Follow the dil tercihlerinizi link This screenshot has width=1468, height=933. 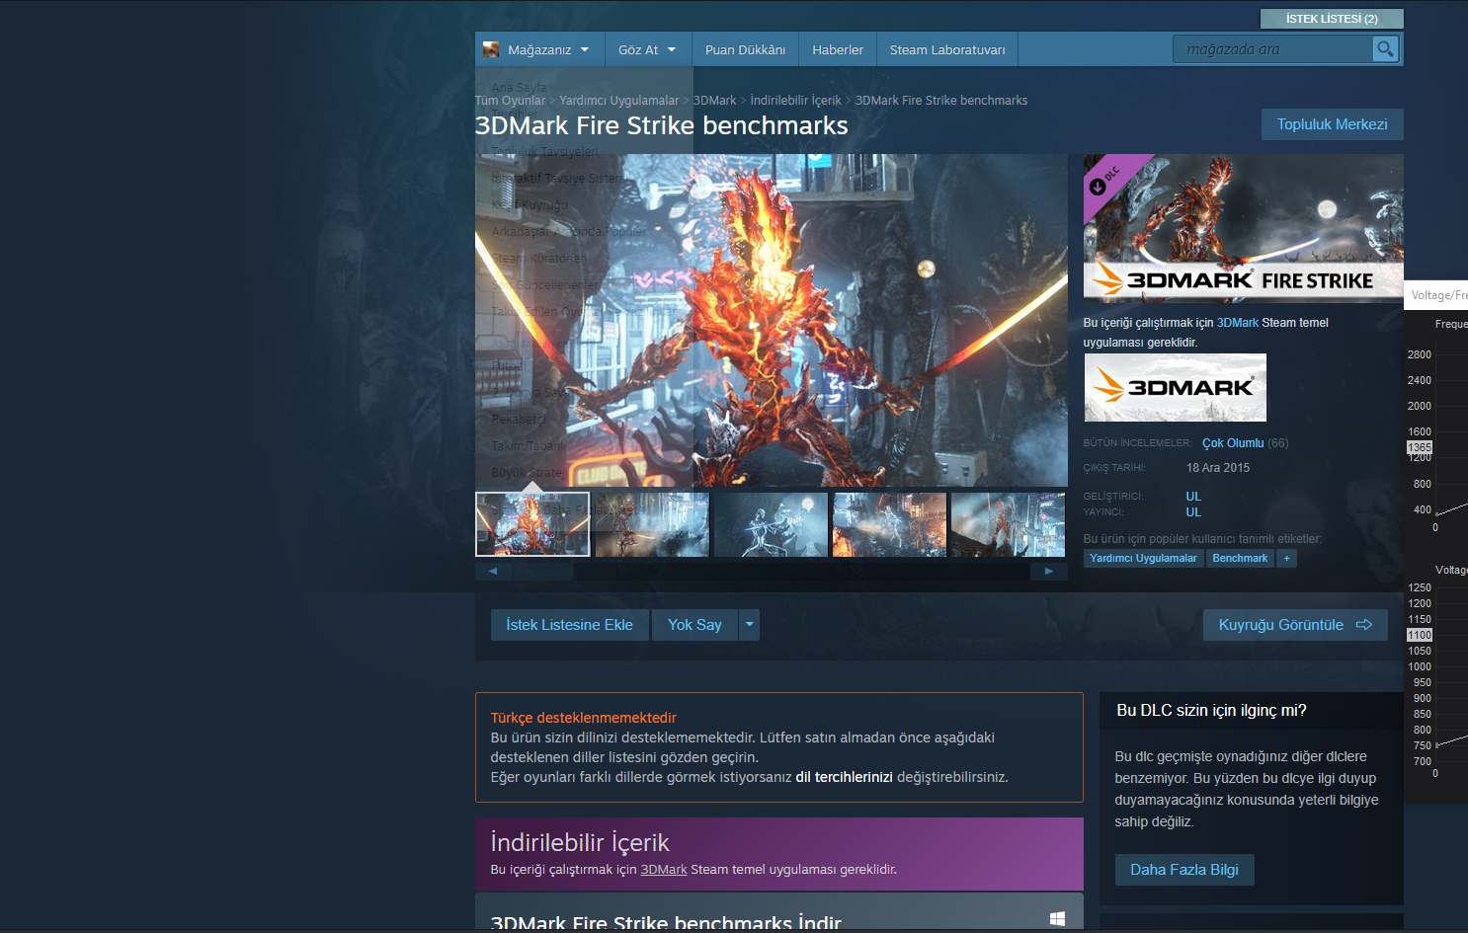(x=844, y=777)
